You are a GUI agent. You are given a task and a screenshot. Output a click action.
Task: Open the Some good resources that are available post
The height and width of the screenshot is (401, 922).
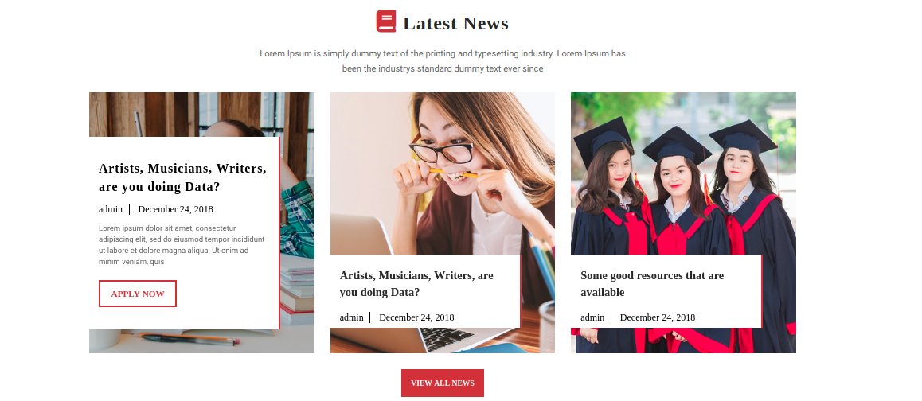pyautogui.click(x=652, y=284)
